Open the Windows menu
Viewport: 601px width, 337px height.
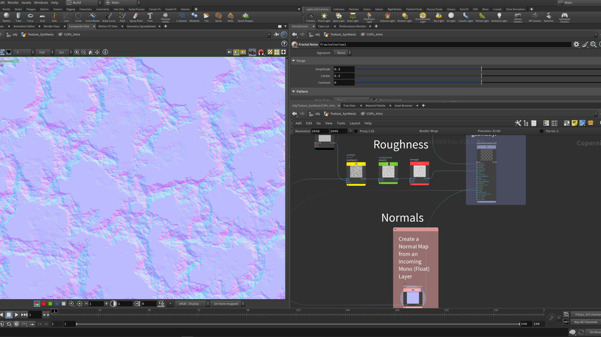pyautogui.click(x=41, y=3)
